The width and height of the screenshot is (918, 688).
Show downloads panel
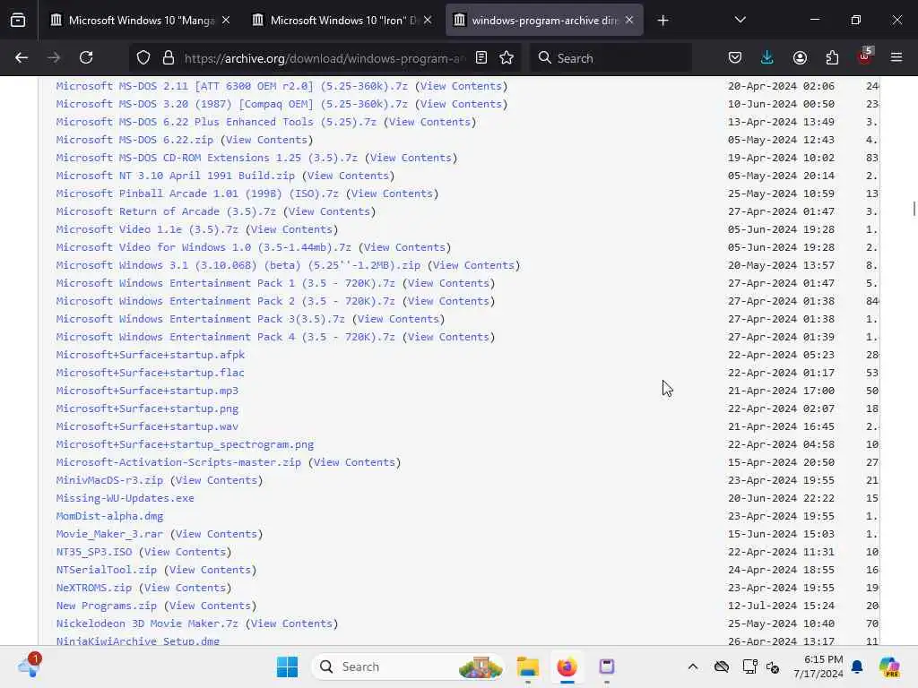click(x=767, y=58)
